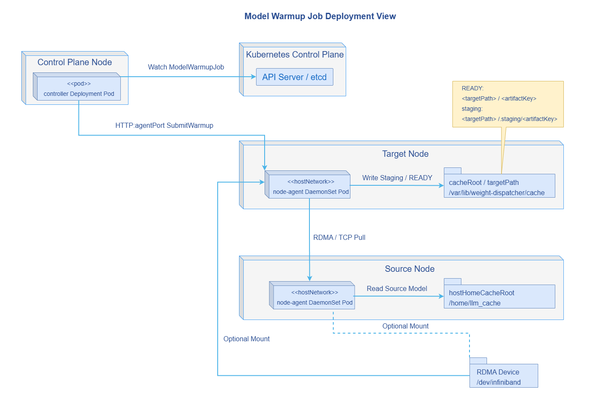
Task: Select the RDMA Device folder
Action: tap(504, 373)
